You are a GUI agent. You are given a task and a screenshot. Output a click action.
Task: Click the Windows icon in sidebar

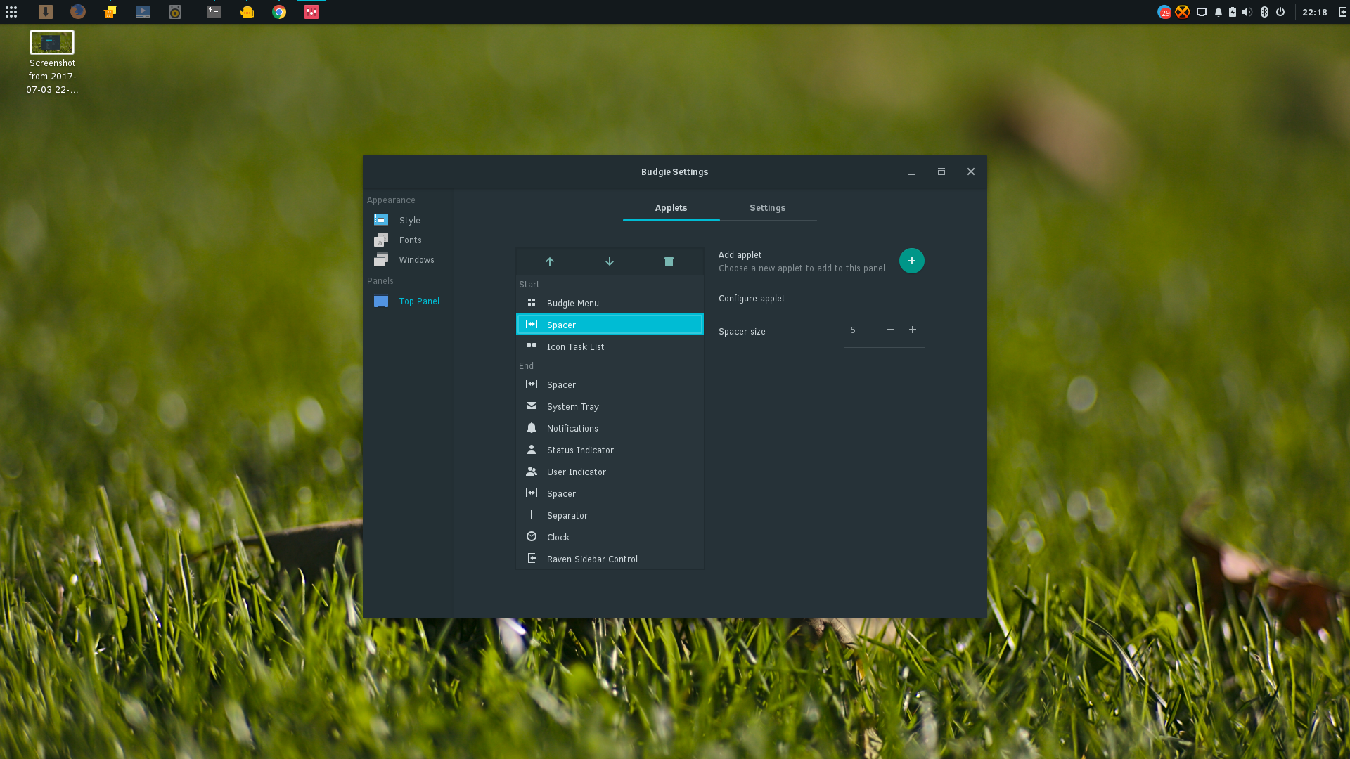381,259
